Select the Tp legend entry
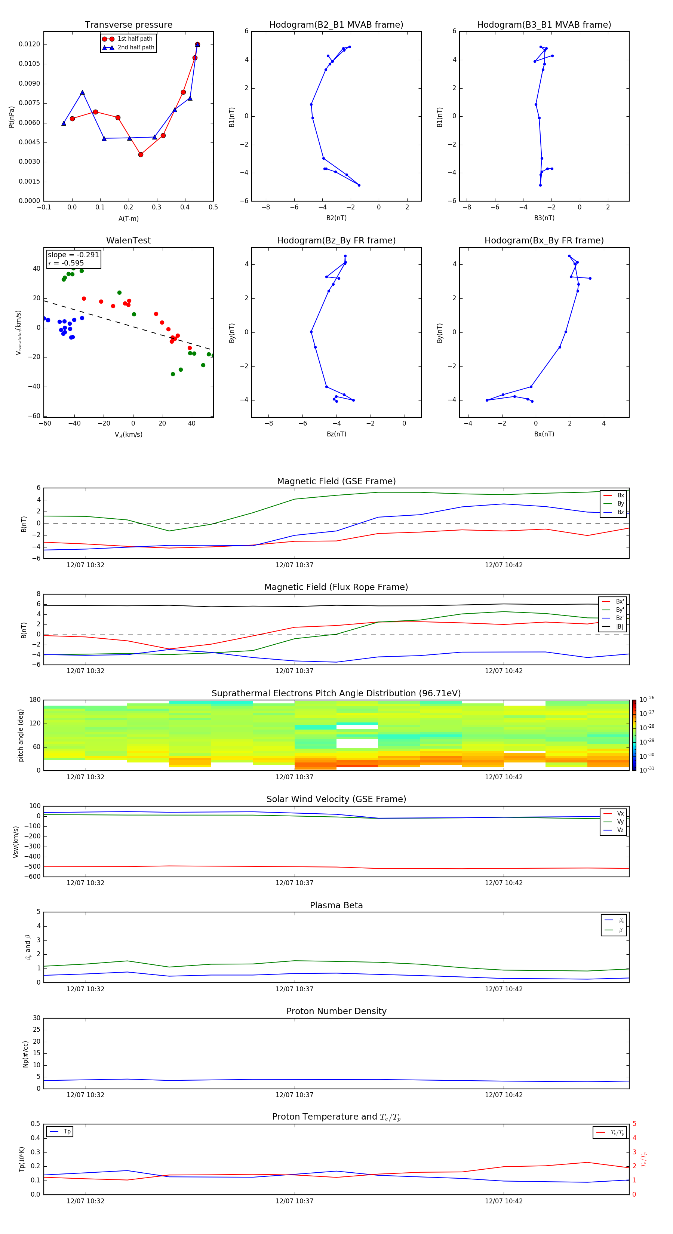Screen dimensions: 673x1234 coord(59,1132)
